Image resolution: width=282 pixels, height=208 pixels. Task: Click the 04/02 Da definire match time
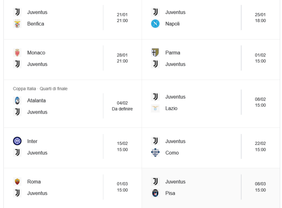[122, 106]
